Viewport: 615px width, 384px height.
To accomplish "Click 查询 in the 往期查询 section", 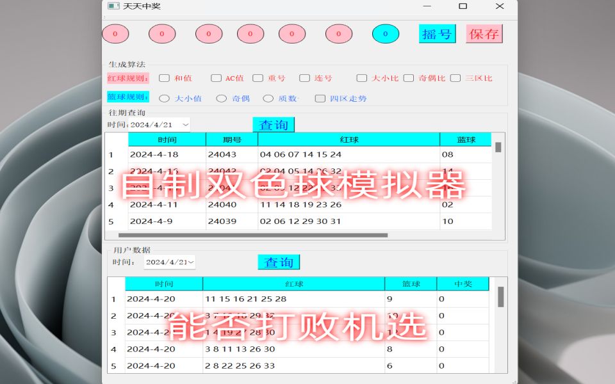I will (274, 124).
